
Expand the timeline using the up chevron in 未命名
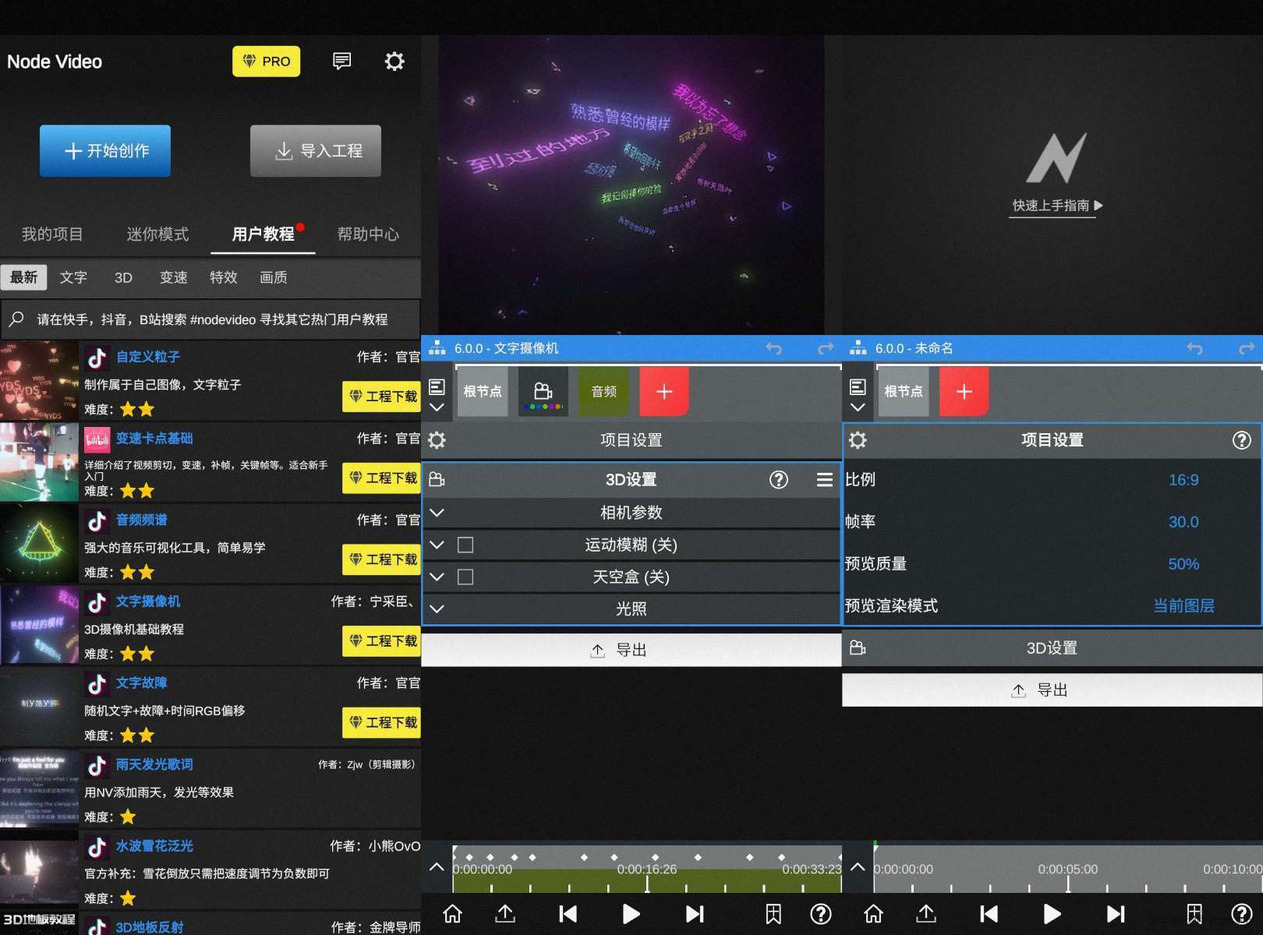click(858, 866)
